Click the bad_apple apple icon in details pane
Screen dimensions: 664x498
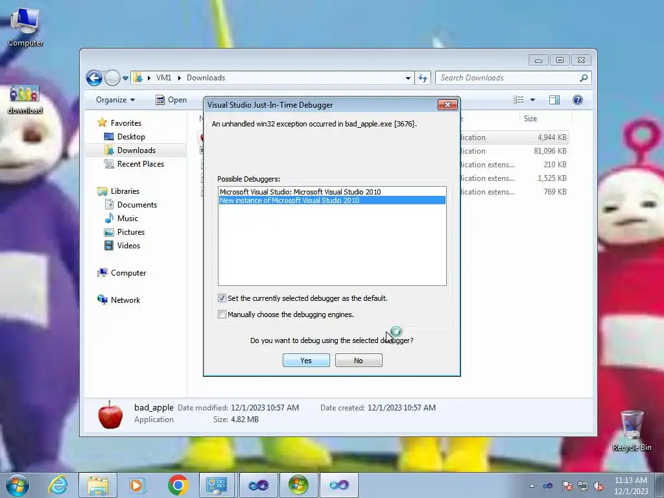tap(110, 414)
